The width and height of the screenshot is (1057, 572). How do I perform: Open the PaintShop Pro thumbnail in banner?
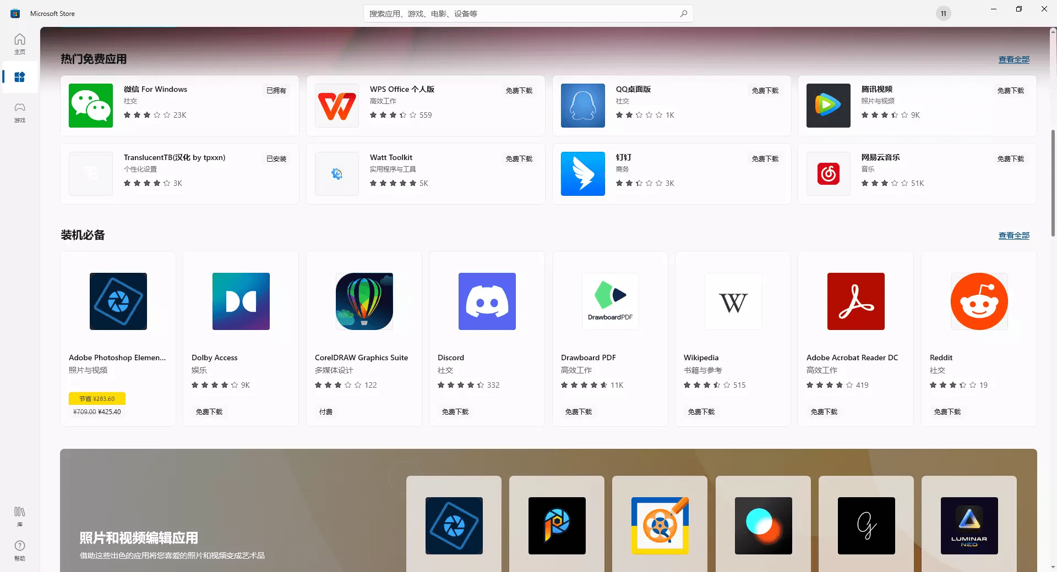tap(557, 526)
